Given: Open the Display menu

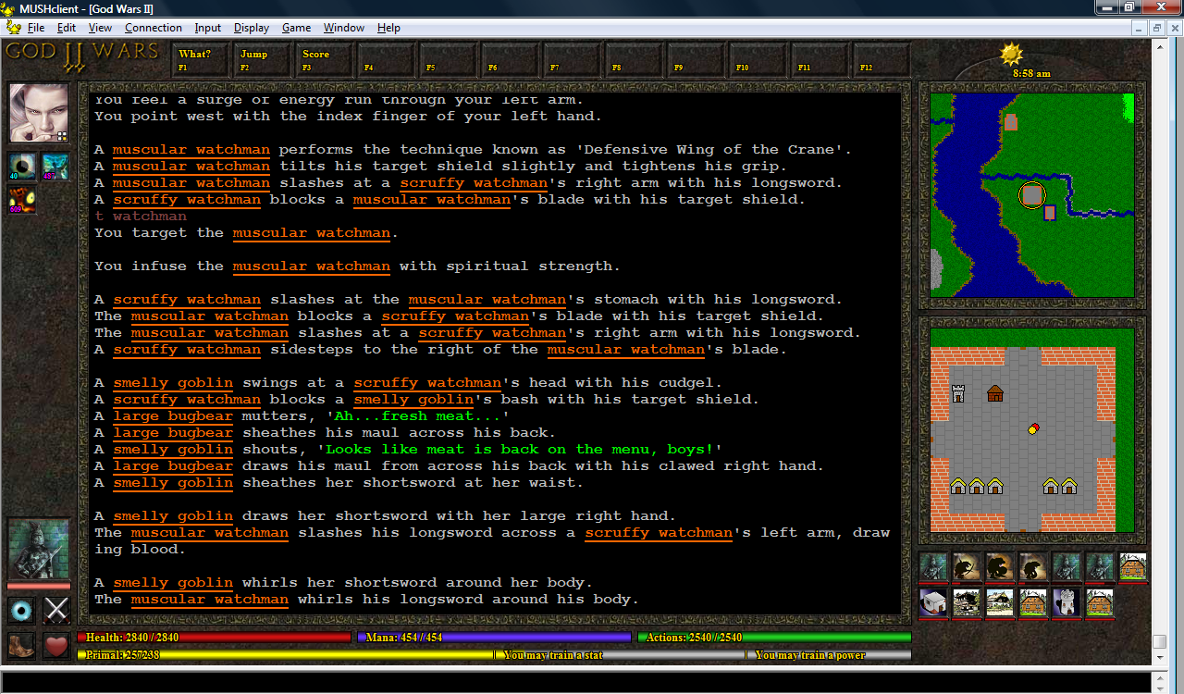Looking at the screenshot, I should (x=252, y=28).
